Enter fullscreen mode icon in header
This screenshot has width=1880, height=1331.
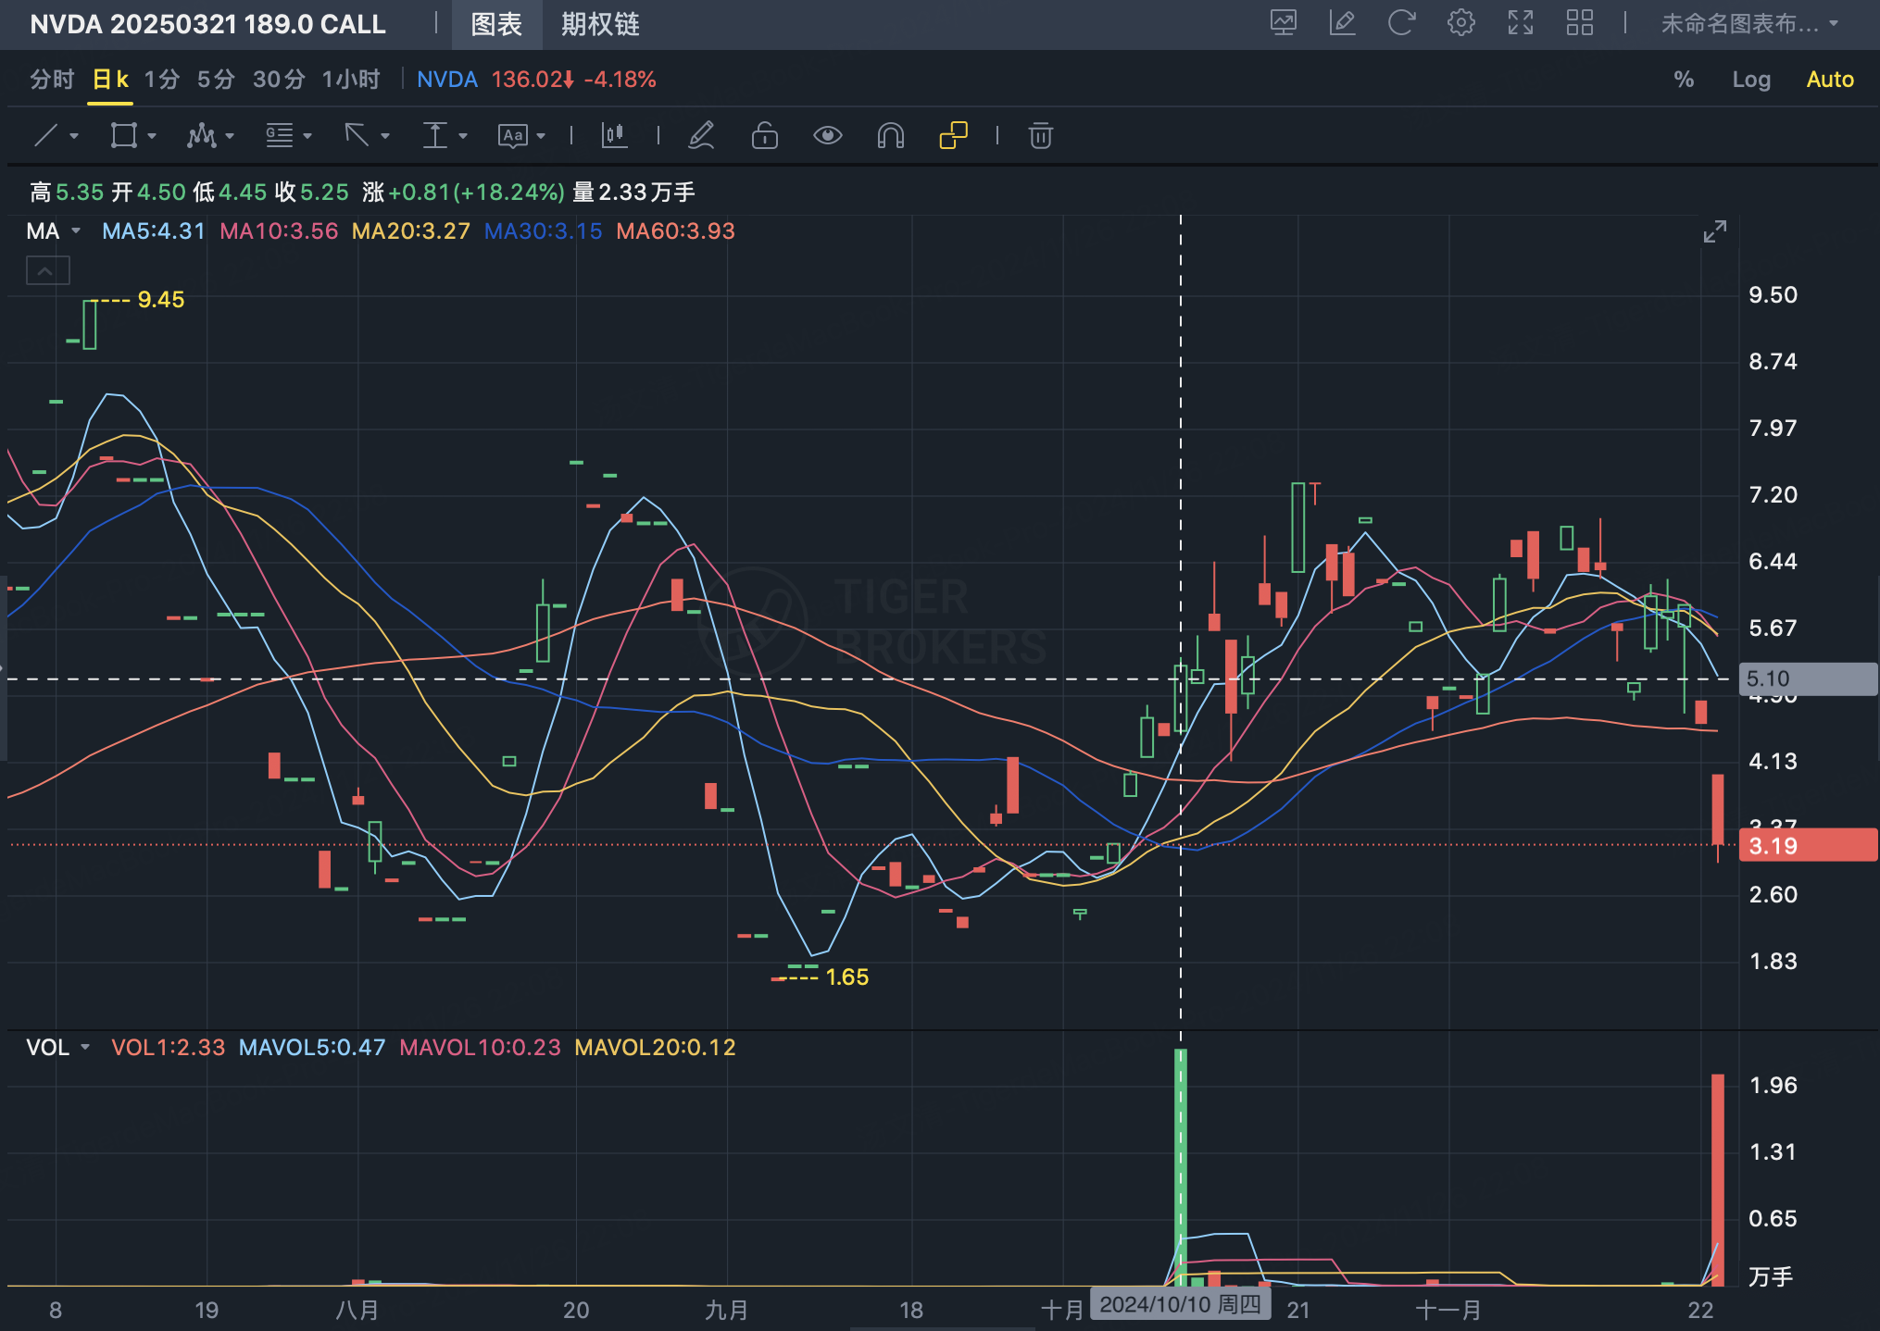[1520, 23]
